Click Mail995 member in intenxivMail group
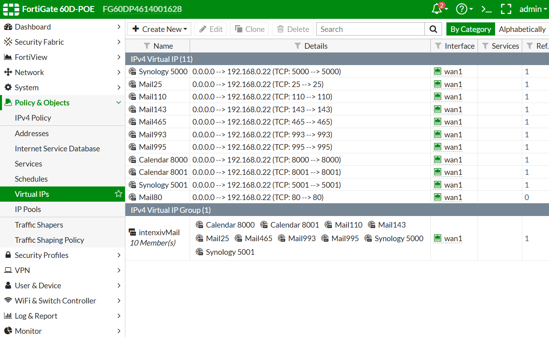The height and width of the screenshot is (337, 549). point(345,238)
